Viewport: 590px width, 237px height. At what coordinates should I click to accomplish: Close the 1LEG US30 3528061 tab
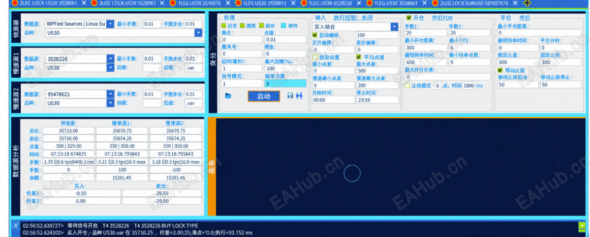coord(425,3)
